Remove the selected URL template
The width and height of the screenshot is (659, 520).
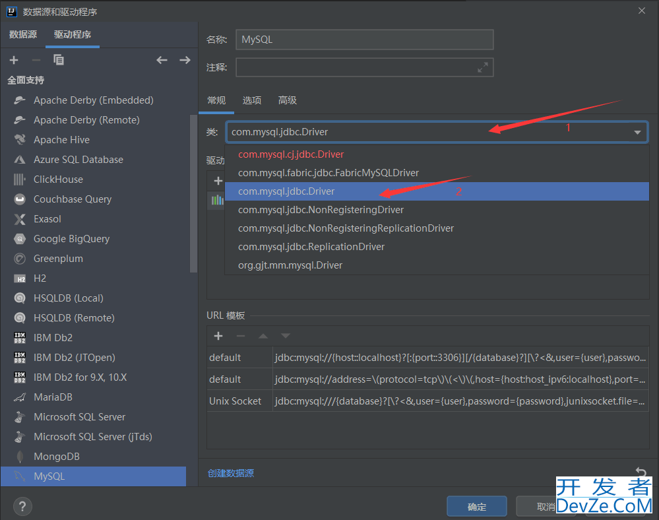tap(241, 336)
